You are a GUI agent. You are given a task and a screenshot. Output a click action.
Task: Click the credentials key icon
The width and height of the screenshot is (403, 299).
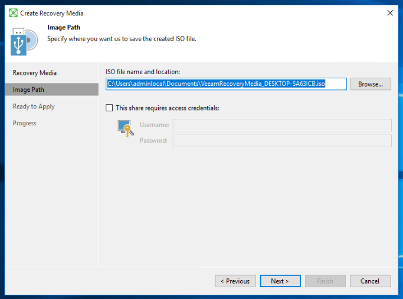[126, 128]
